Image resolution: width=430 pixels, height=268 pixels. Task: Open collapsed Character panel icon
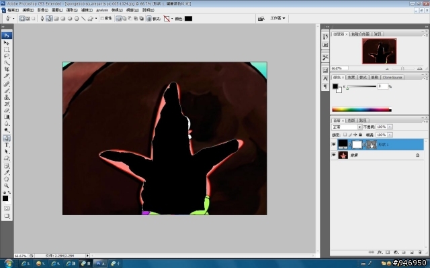point(325,78)
